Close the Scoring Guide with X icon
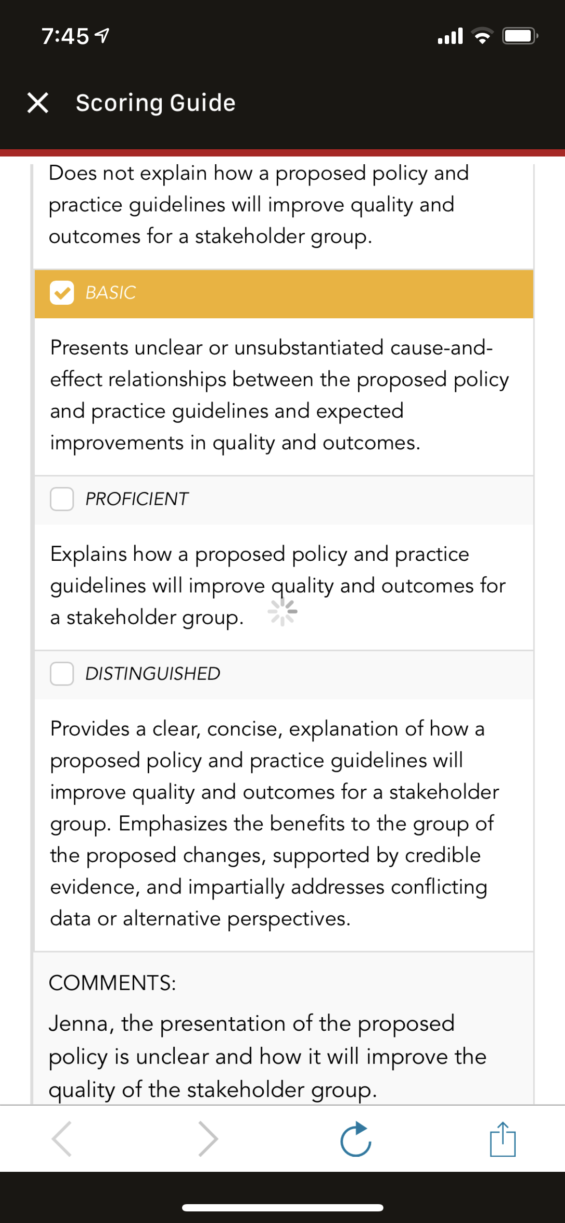 coord(38,103)
